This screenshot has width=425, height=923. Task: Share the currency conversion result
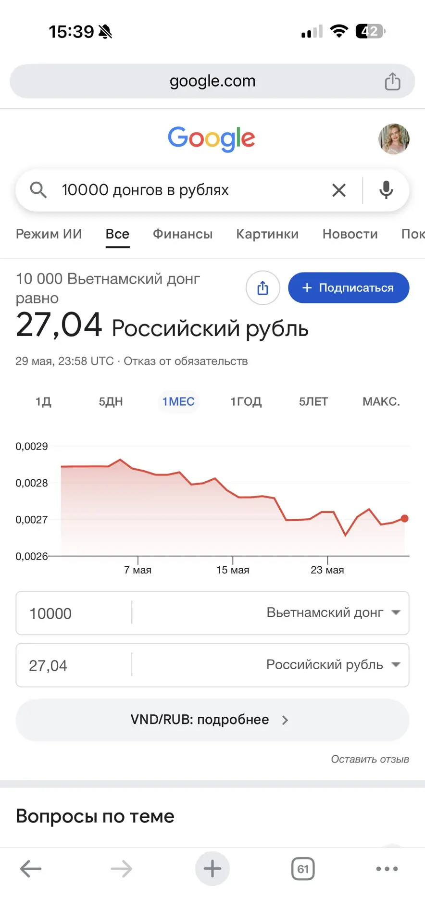click(262, 288)
